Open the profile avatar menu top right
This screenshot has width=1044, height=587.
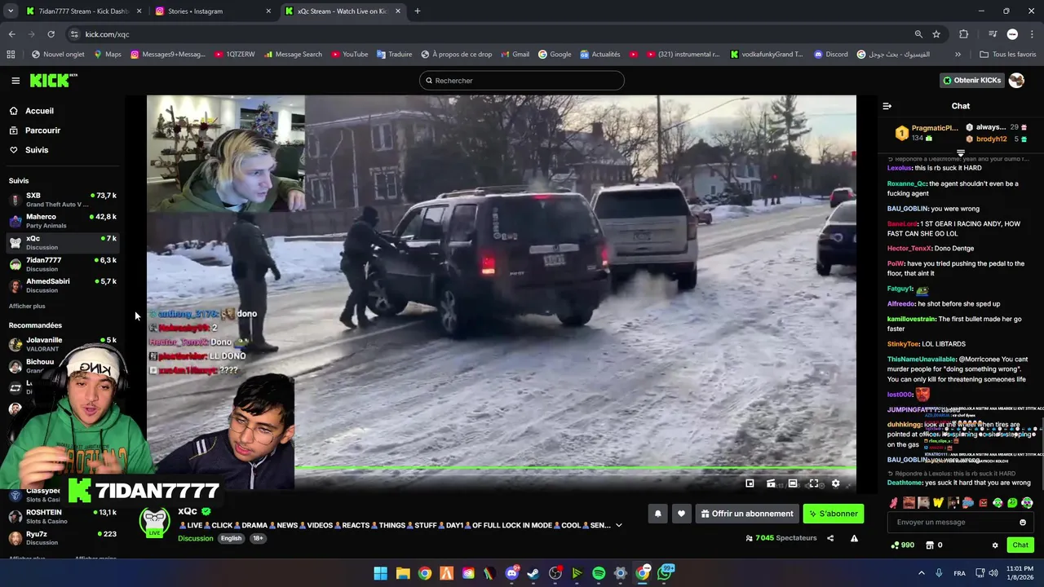point(1016,80)
